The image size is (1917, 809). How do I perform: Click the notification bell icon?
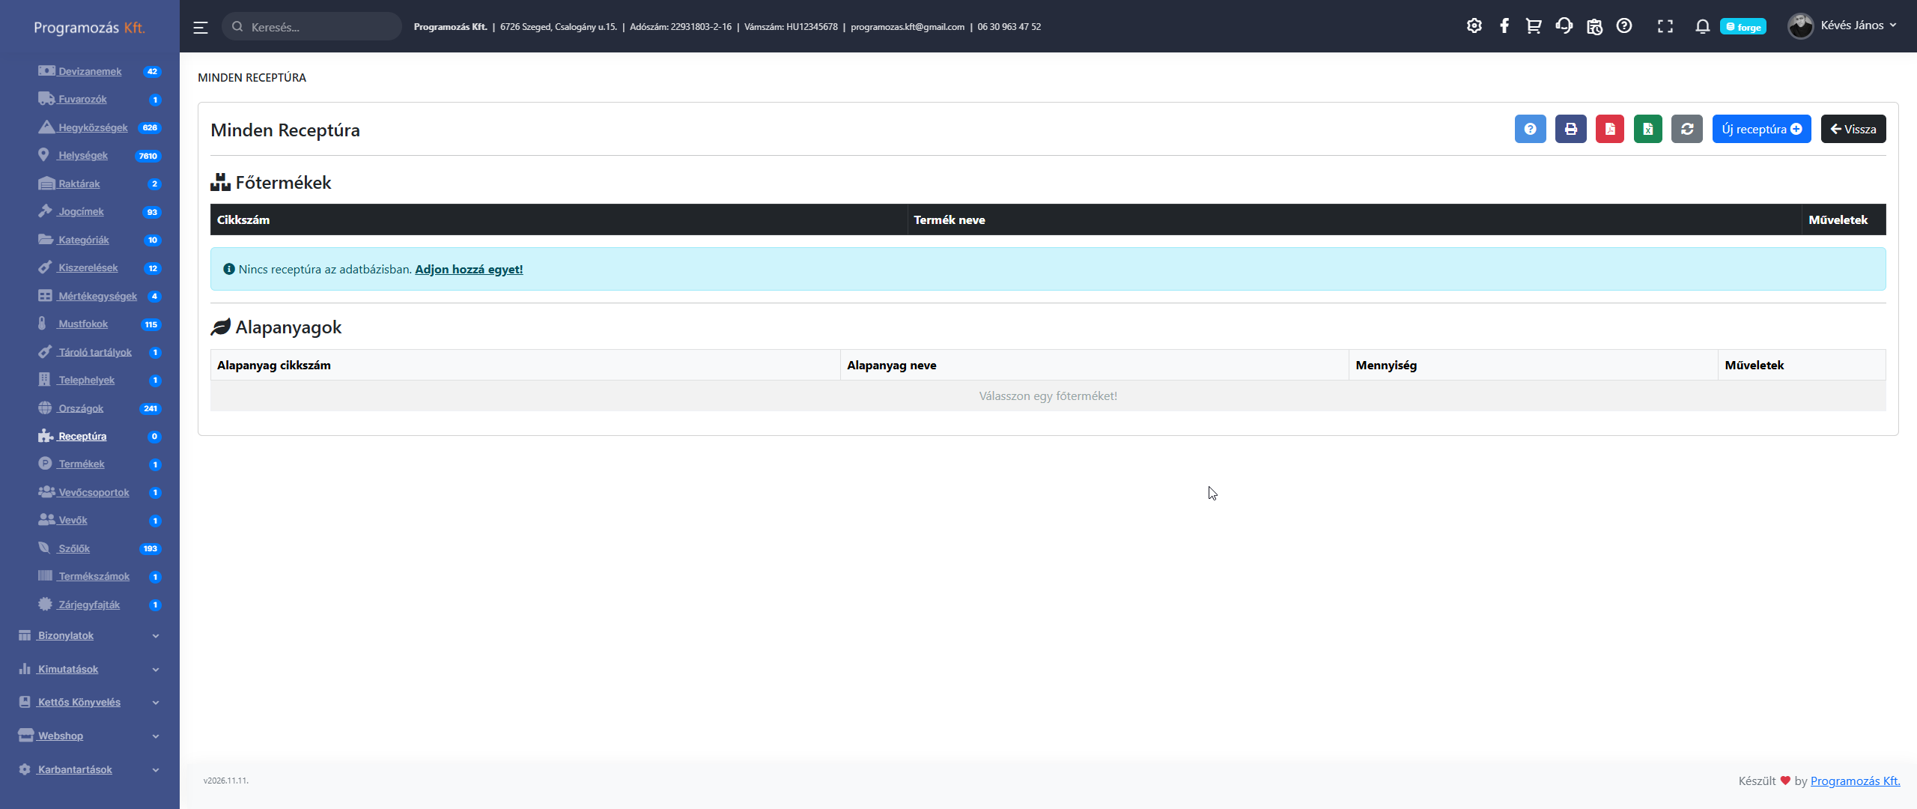click(1702, 26)
